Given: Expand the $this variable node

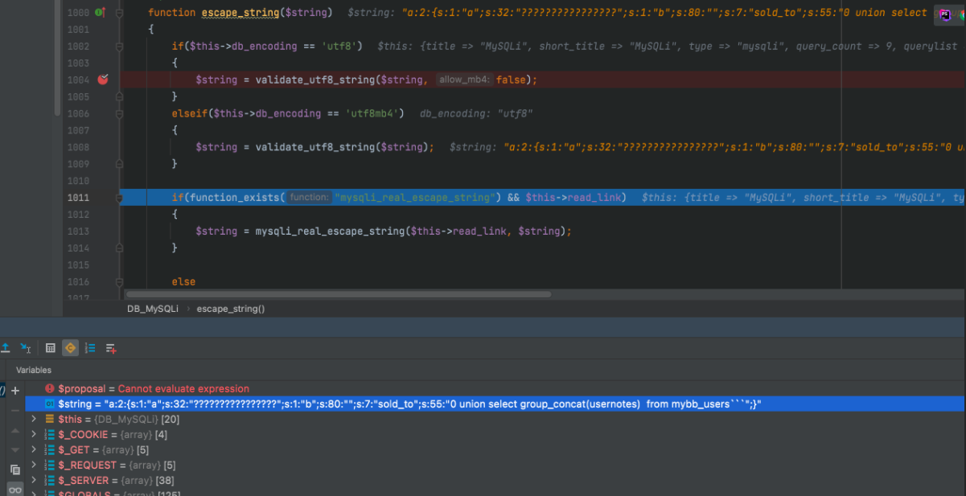Looking at the screenshot, I should click(34, 419).
